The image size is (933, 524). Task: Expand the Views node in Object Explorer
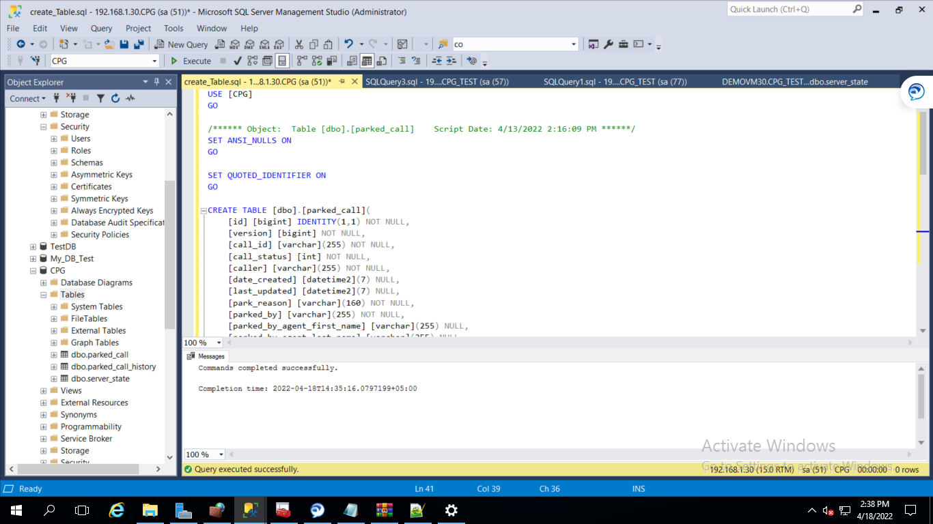pos(42,390)
